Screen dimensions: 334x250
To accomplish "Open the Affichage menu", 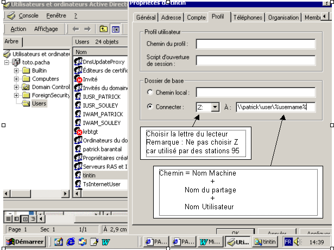I will point(46,29).
